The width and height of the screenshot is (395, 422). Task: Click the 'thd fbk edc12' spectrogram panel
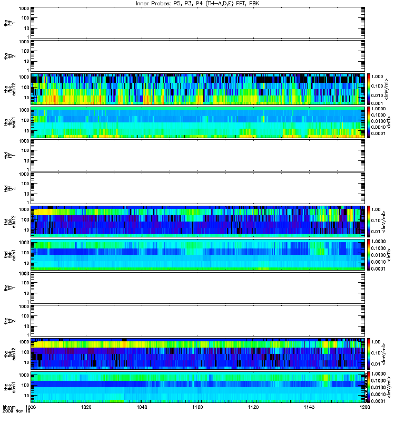[198, 222]
